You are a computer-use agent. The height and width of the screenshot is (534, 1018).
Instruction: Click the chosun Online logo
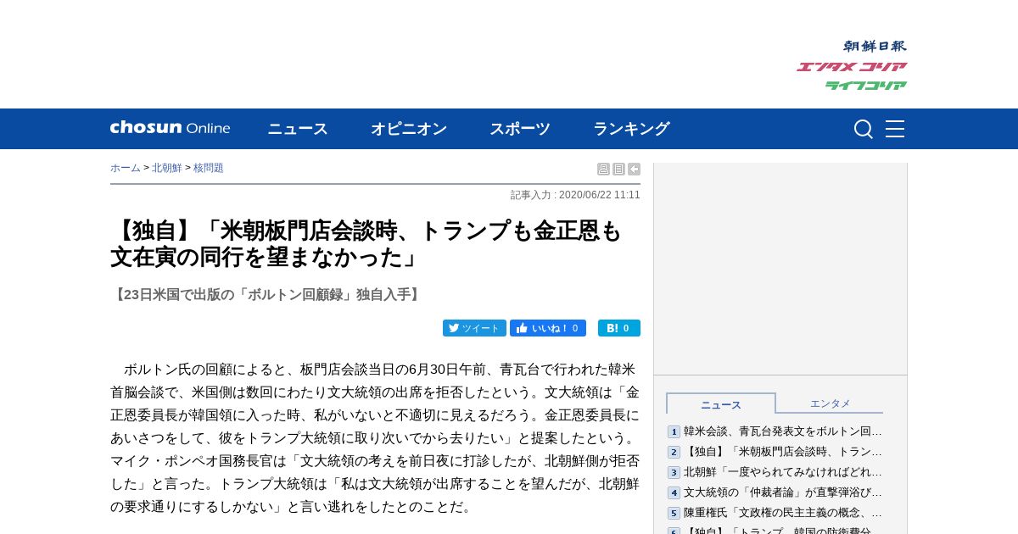pyautogui.click(x=170, y=128)
